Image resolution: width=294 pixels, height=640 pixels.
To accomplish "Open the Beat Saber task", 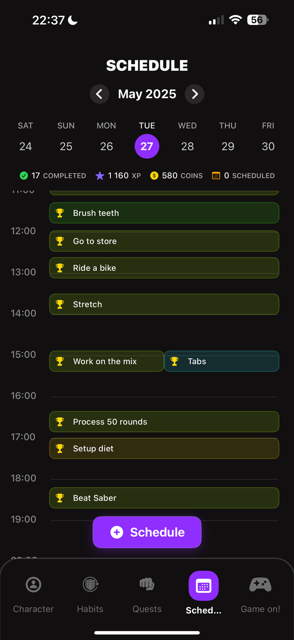I will pos(164,498).
